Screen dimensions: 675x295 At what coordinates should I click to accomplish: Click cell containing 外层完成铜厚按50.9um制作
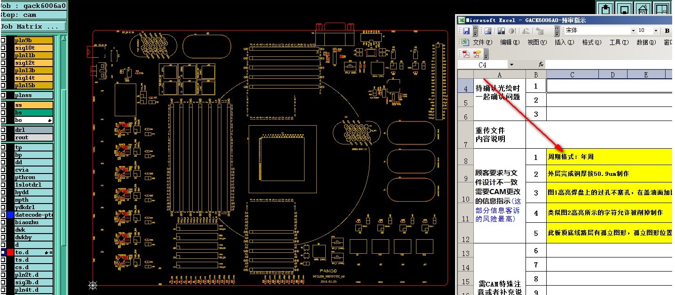[610, 174]
